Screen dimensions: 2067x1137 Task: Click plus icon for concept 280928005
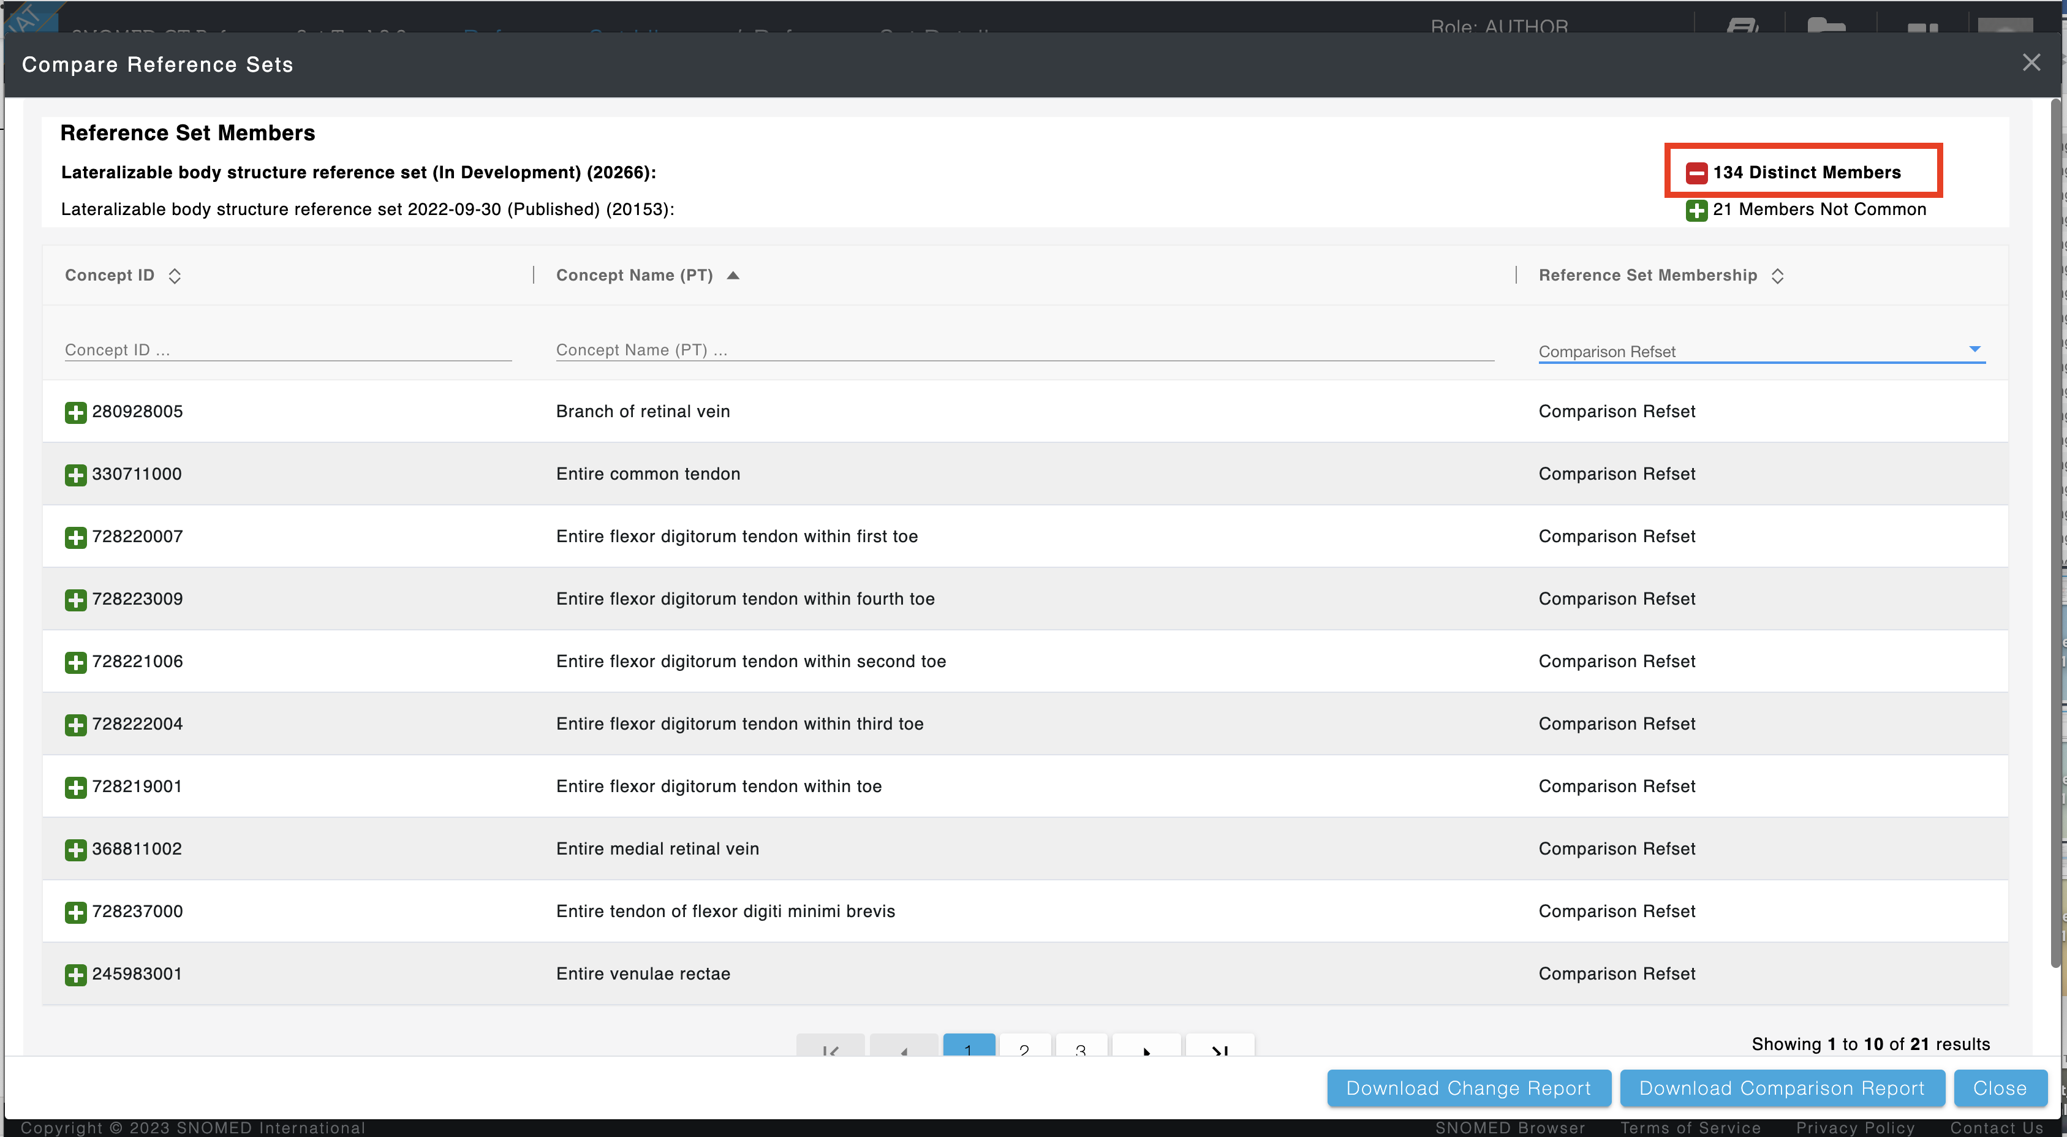tap(75, 412)
